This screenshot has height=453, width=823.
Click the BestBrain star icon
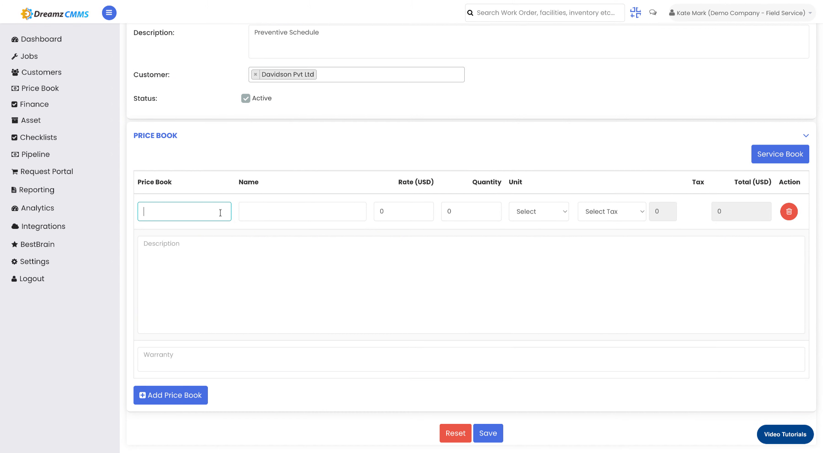[15, 244]
